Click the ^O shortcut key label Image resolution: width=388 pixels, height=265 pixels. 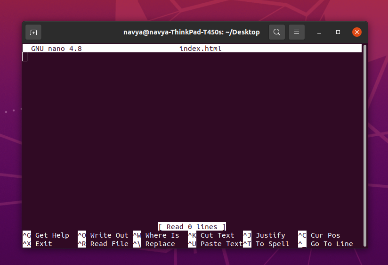(x=82, y=235)
